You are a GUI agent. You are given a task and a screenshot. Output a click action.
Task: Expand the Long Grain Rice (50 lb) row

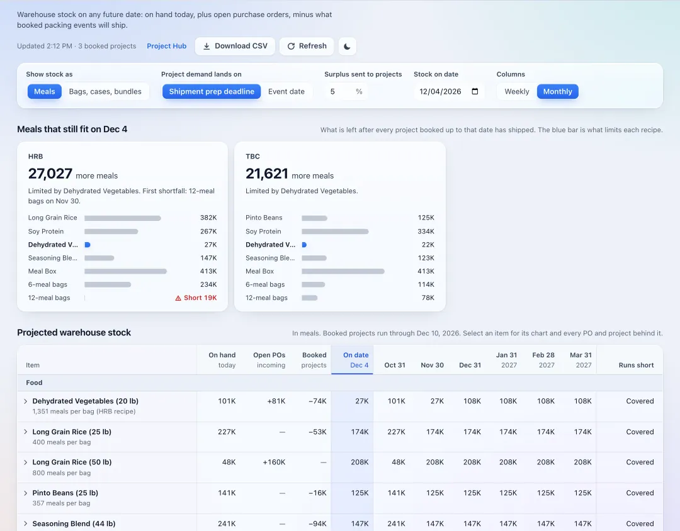click(26, 462)
